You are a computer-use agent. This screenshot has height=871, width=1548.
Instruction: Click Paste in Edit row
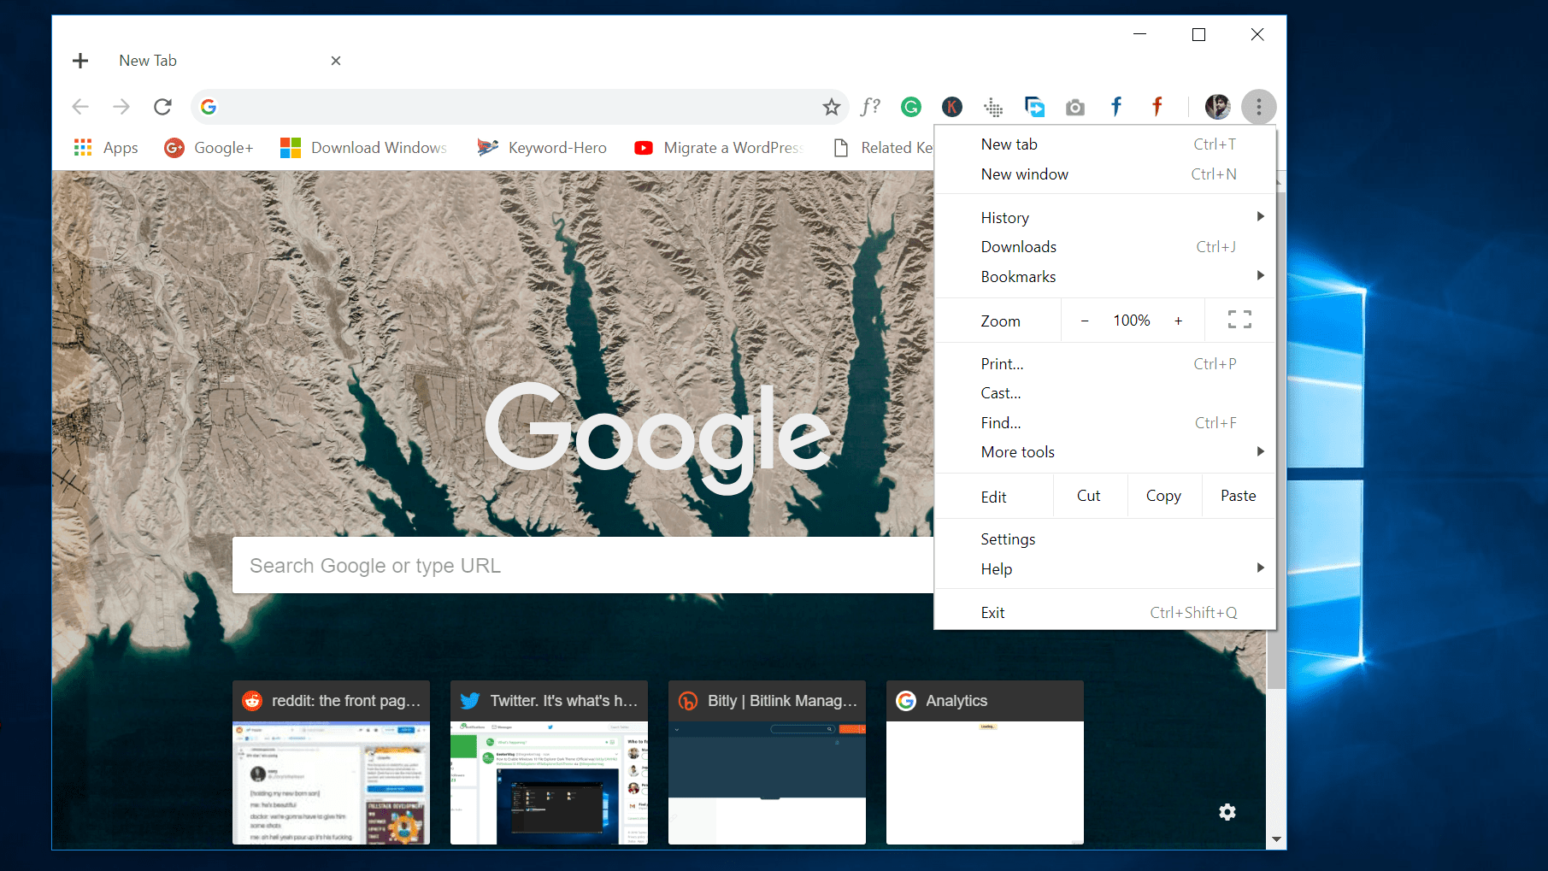click(1238, 496)
